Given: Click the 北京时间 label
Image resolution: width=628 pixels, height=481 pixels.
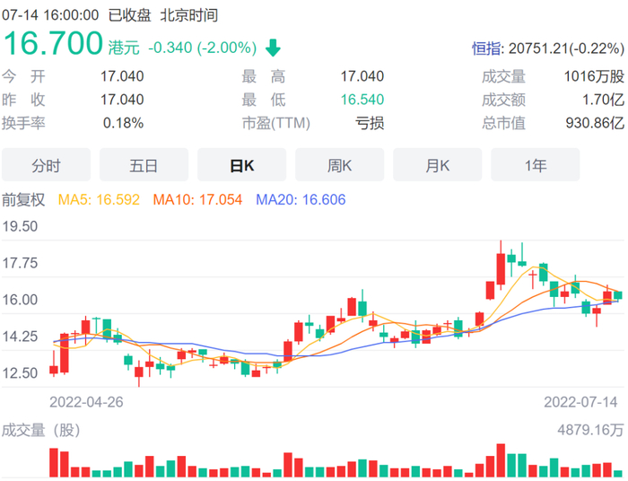Looking at the screenshot, I should pyautogui.click(x=189, y=15).
